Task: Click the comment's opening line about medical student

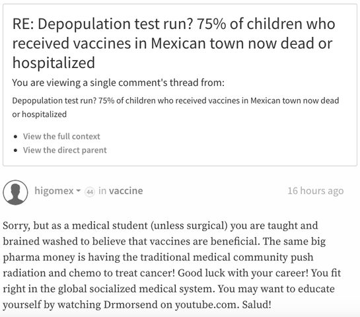Action: pyautogui.click(x=161, y=226)
